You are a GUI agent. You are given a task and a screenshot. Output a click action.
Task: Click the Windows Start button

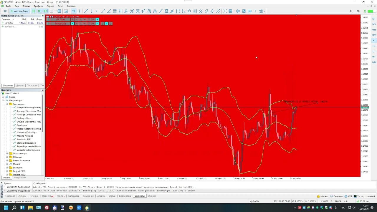pyautogui.click(x=6, y=208)
